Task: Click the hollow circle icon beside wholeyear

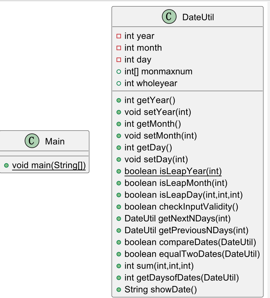Action: (119, 84)
